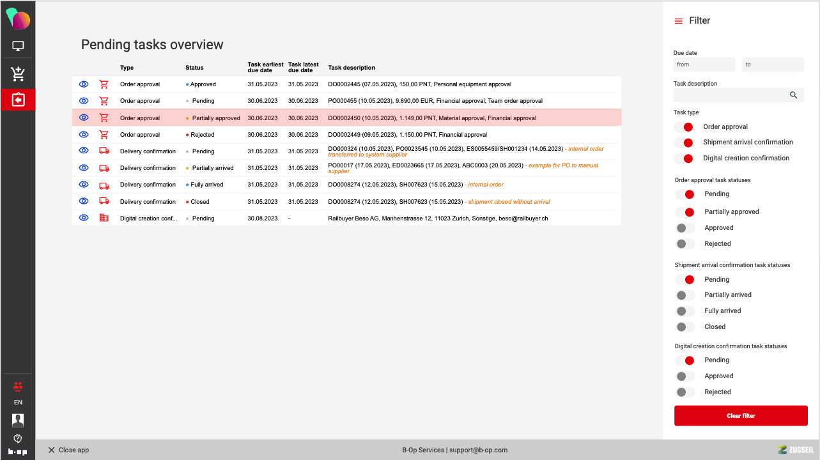820x460 pixels.
Task: Click building icon for Digital creation row
Action: tap(104, 218)
